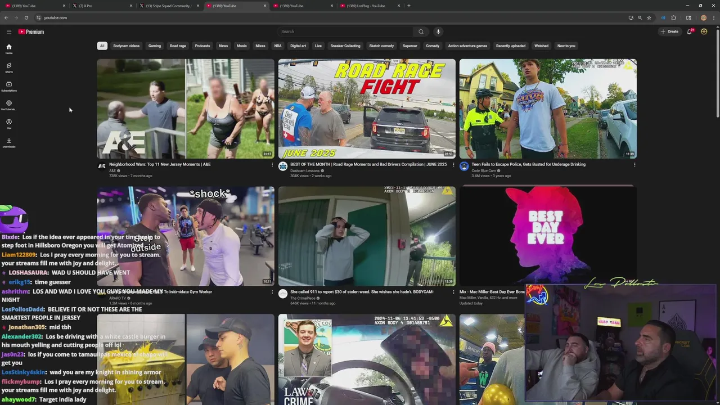Open the Code Blue Cam channel avatar
Image resolution: width=720 pixels, height=405 pixels.
464,166
